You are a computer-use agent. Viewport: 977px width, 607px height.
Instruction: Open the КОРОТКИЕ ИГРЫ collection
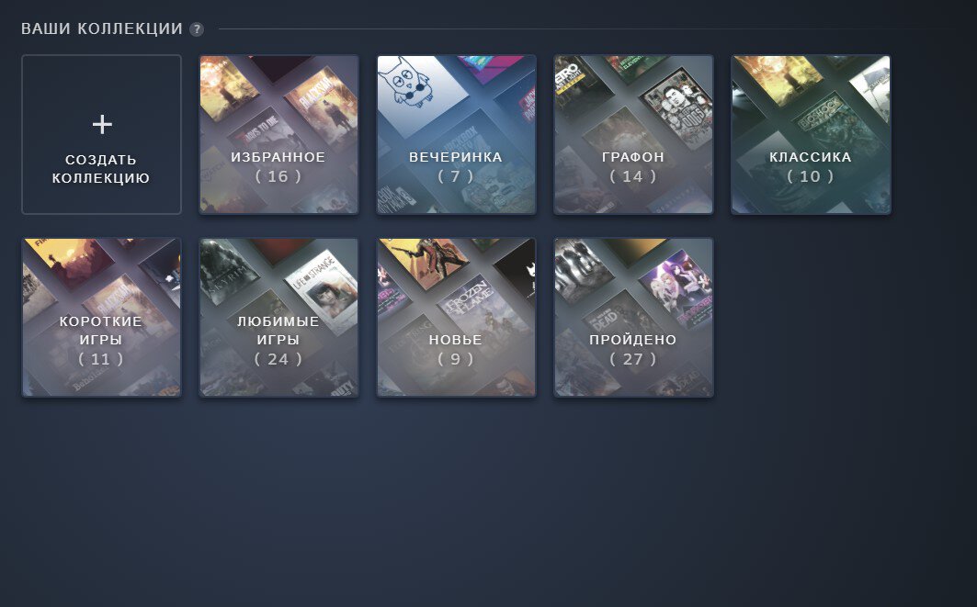pyautogui.click(x=102, y=317)
